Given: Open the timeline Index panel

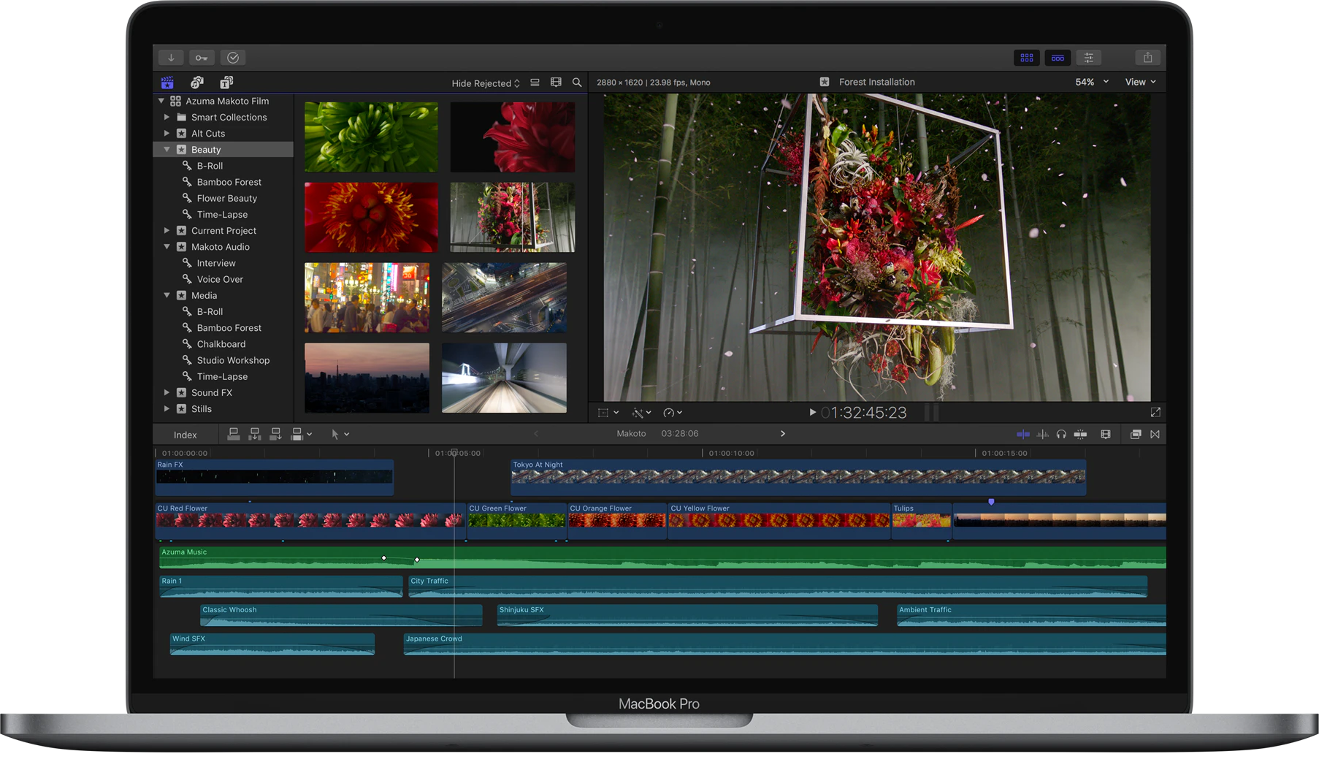Looking at the screenshot, I should click(x=184, y=434).
